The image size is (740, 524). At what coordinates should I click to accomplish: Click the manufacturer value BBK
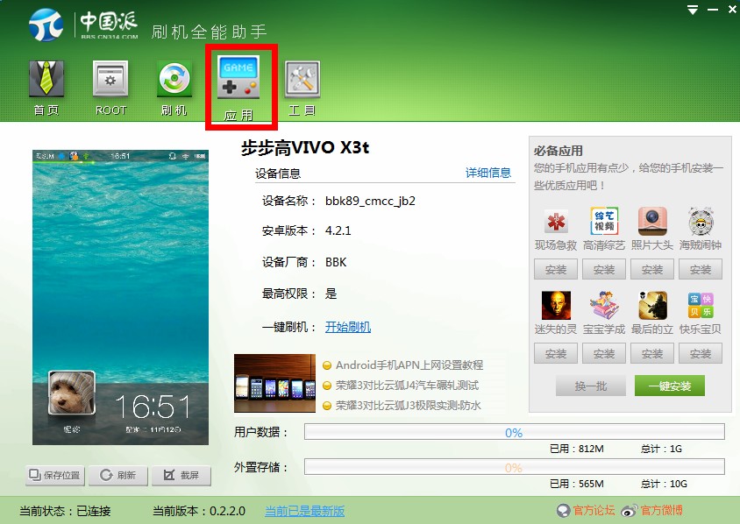336,262
